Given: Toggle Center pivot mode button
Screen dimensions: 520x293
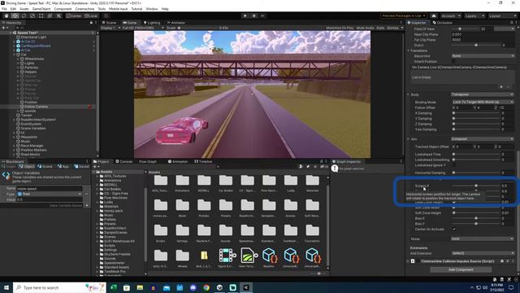Looking at the screenshot, I should 74,15.
